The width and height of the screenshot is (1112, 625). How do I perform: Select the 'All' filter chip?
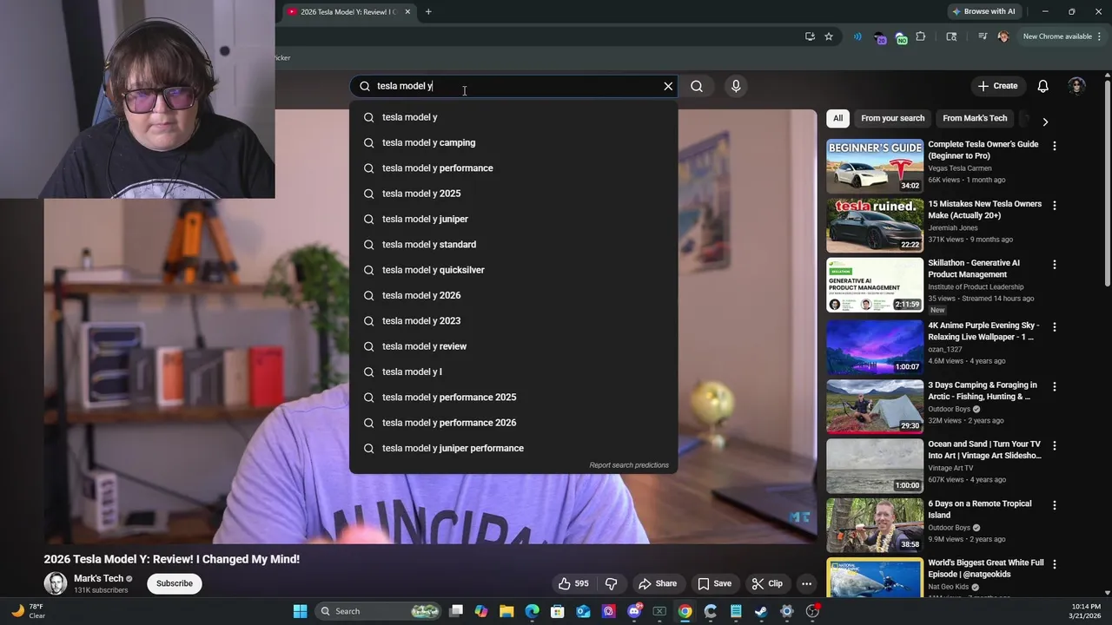tap(837, 118)
